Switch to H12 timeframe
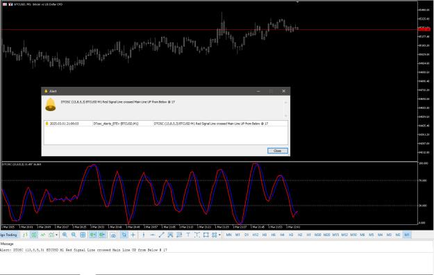Screen dimensions: 434x275 (x=256, y=235)
